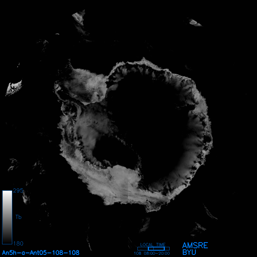257x257 pixels.
Task: Click the Tb scale label
Action: point(18,217)
